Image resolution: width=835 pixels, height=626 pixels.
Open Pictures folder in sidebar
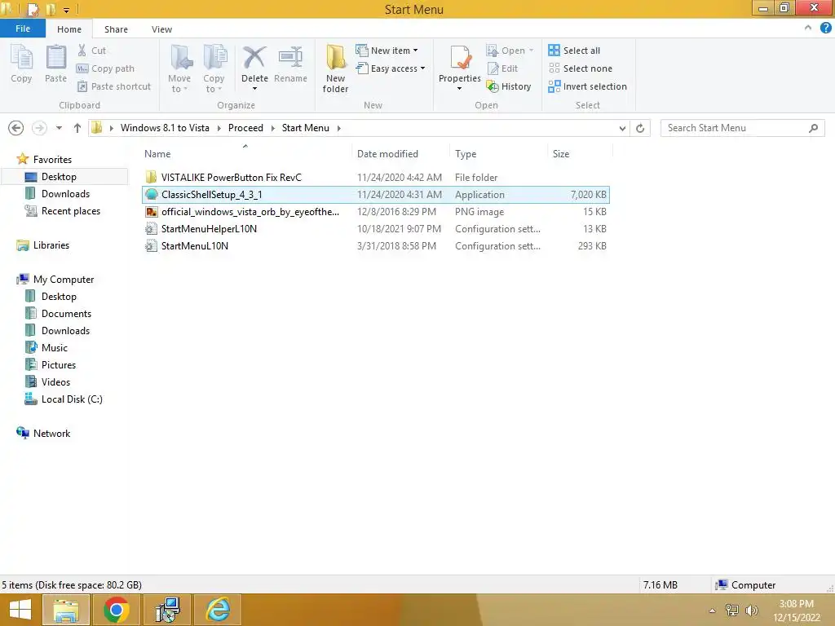click(x=59, y=364)
